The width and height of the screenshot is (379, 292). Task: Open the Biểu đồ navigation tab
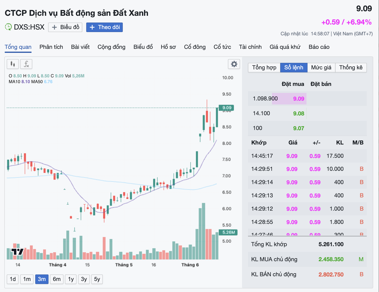pyautogui.click(x=143, y=47)
